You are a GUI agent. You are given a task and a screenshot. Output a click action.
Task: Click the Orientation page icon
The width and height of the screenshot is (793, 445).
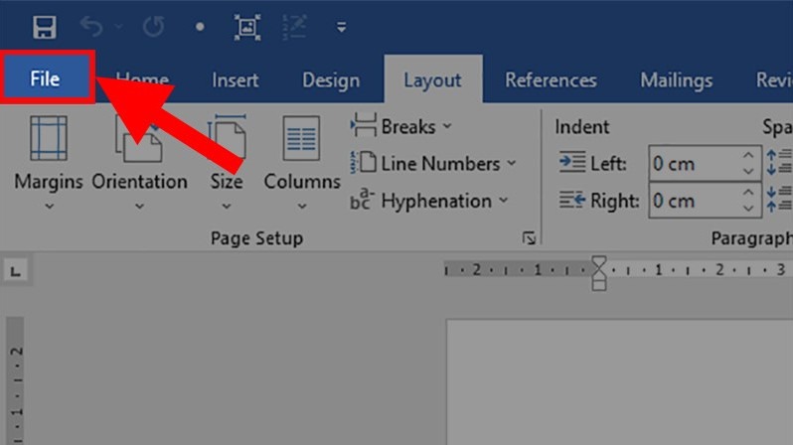pos(139,139)
